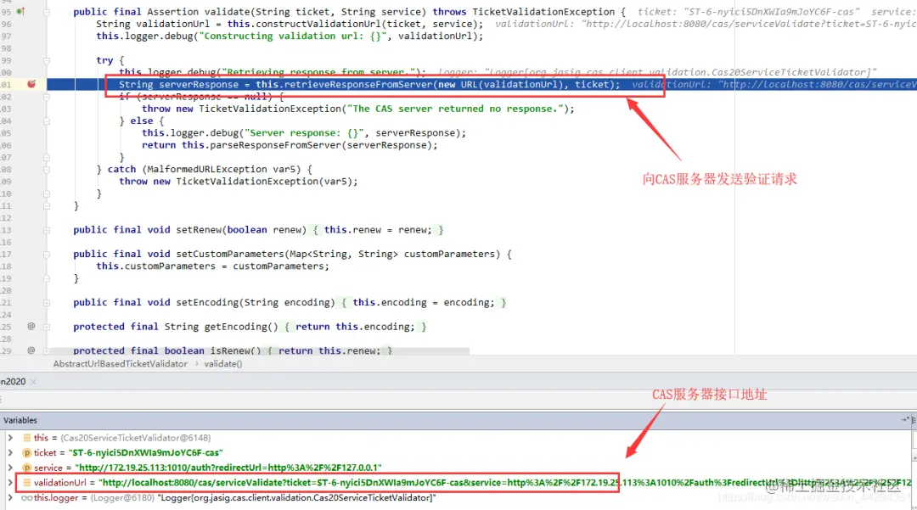The height and width of the screenshot is (510, 917).
Task: Click the override gutter icon beside validate method
Action: [21, 11]
